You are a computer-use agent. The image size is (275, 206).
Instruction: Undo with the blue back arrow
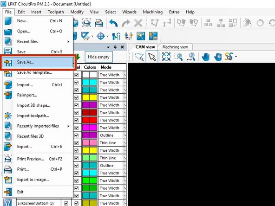click(113, 23)
